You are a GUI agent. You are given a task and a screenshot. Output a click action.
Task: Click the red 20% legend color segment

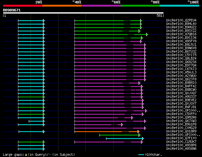coord(23,6)
